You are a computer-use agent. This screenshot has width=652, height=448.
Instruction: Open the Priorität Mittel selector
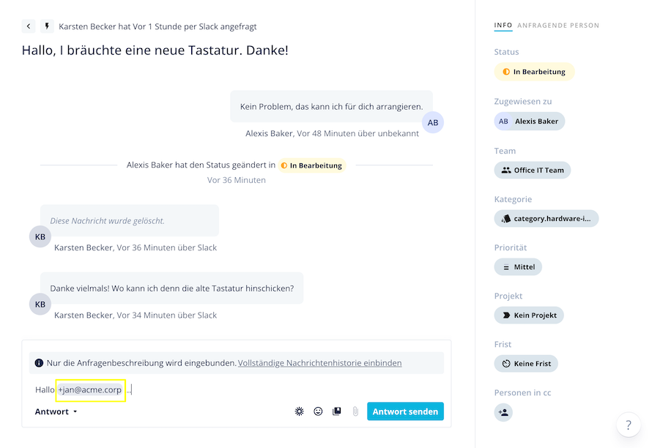point(518,266)
